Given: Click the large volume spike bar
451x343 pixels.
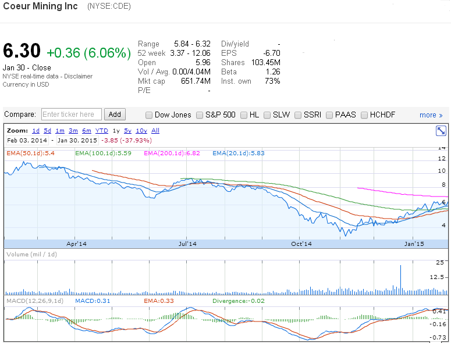Looking at the screenshot, I should tap(400, 280).
